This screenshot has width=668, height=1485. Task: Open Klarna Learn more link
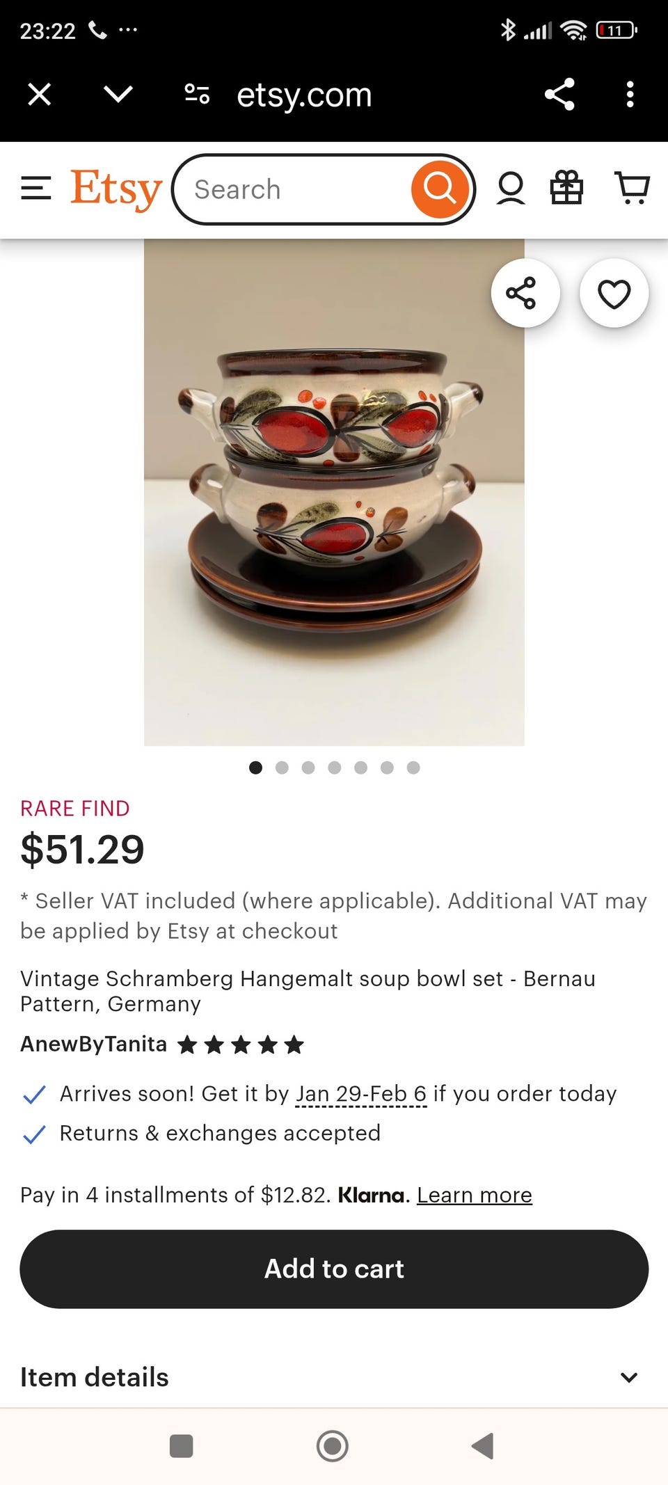pyautogui.click(x=475, y=1195)
